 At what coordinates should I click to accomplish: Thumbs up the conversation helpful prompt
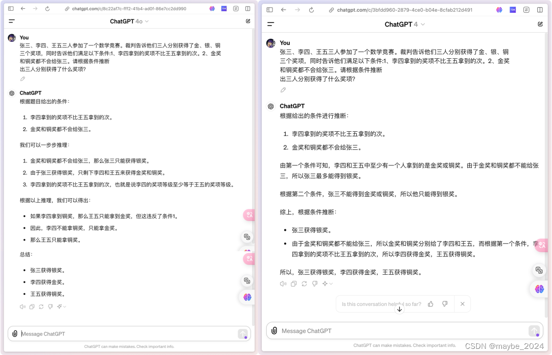click(x=430, y=304)
